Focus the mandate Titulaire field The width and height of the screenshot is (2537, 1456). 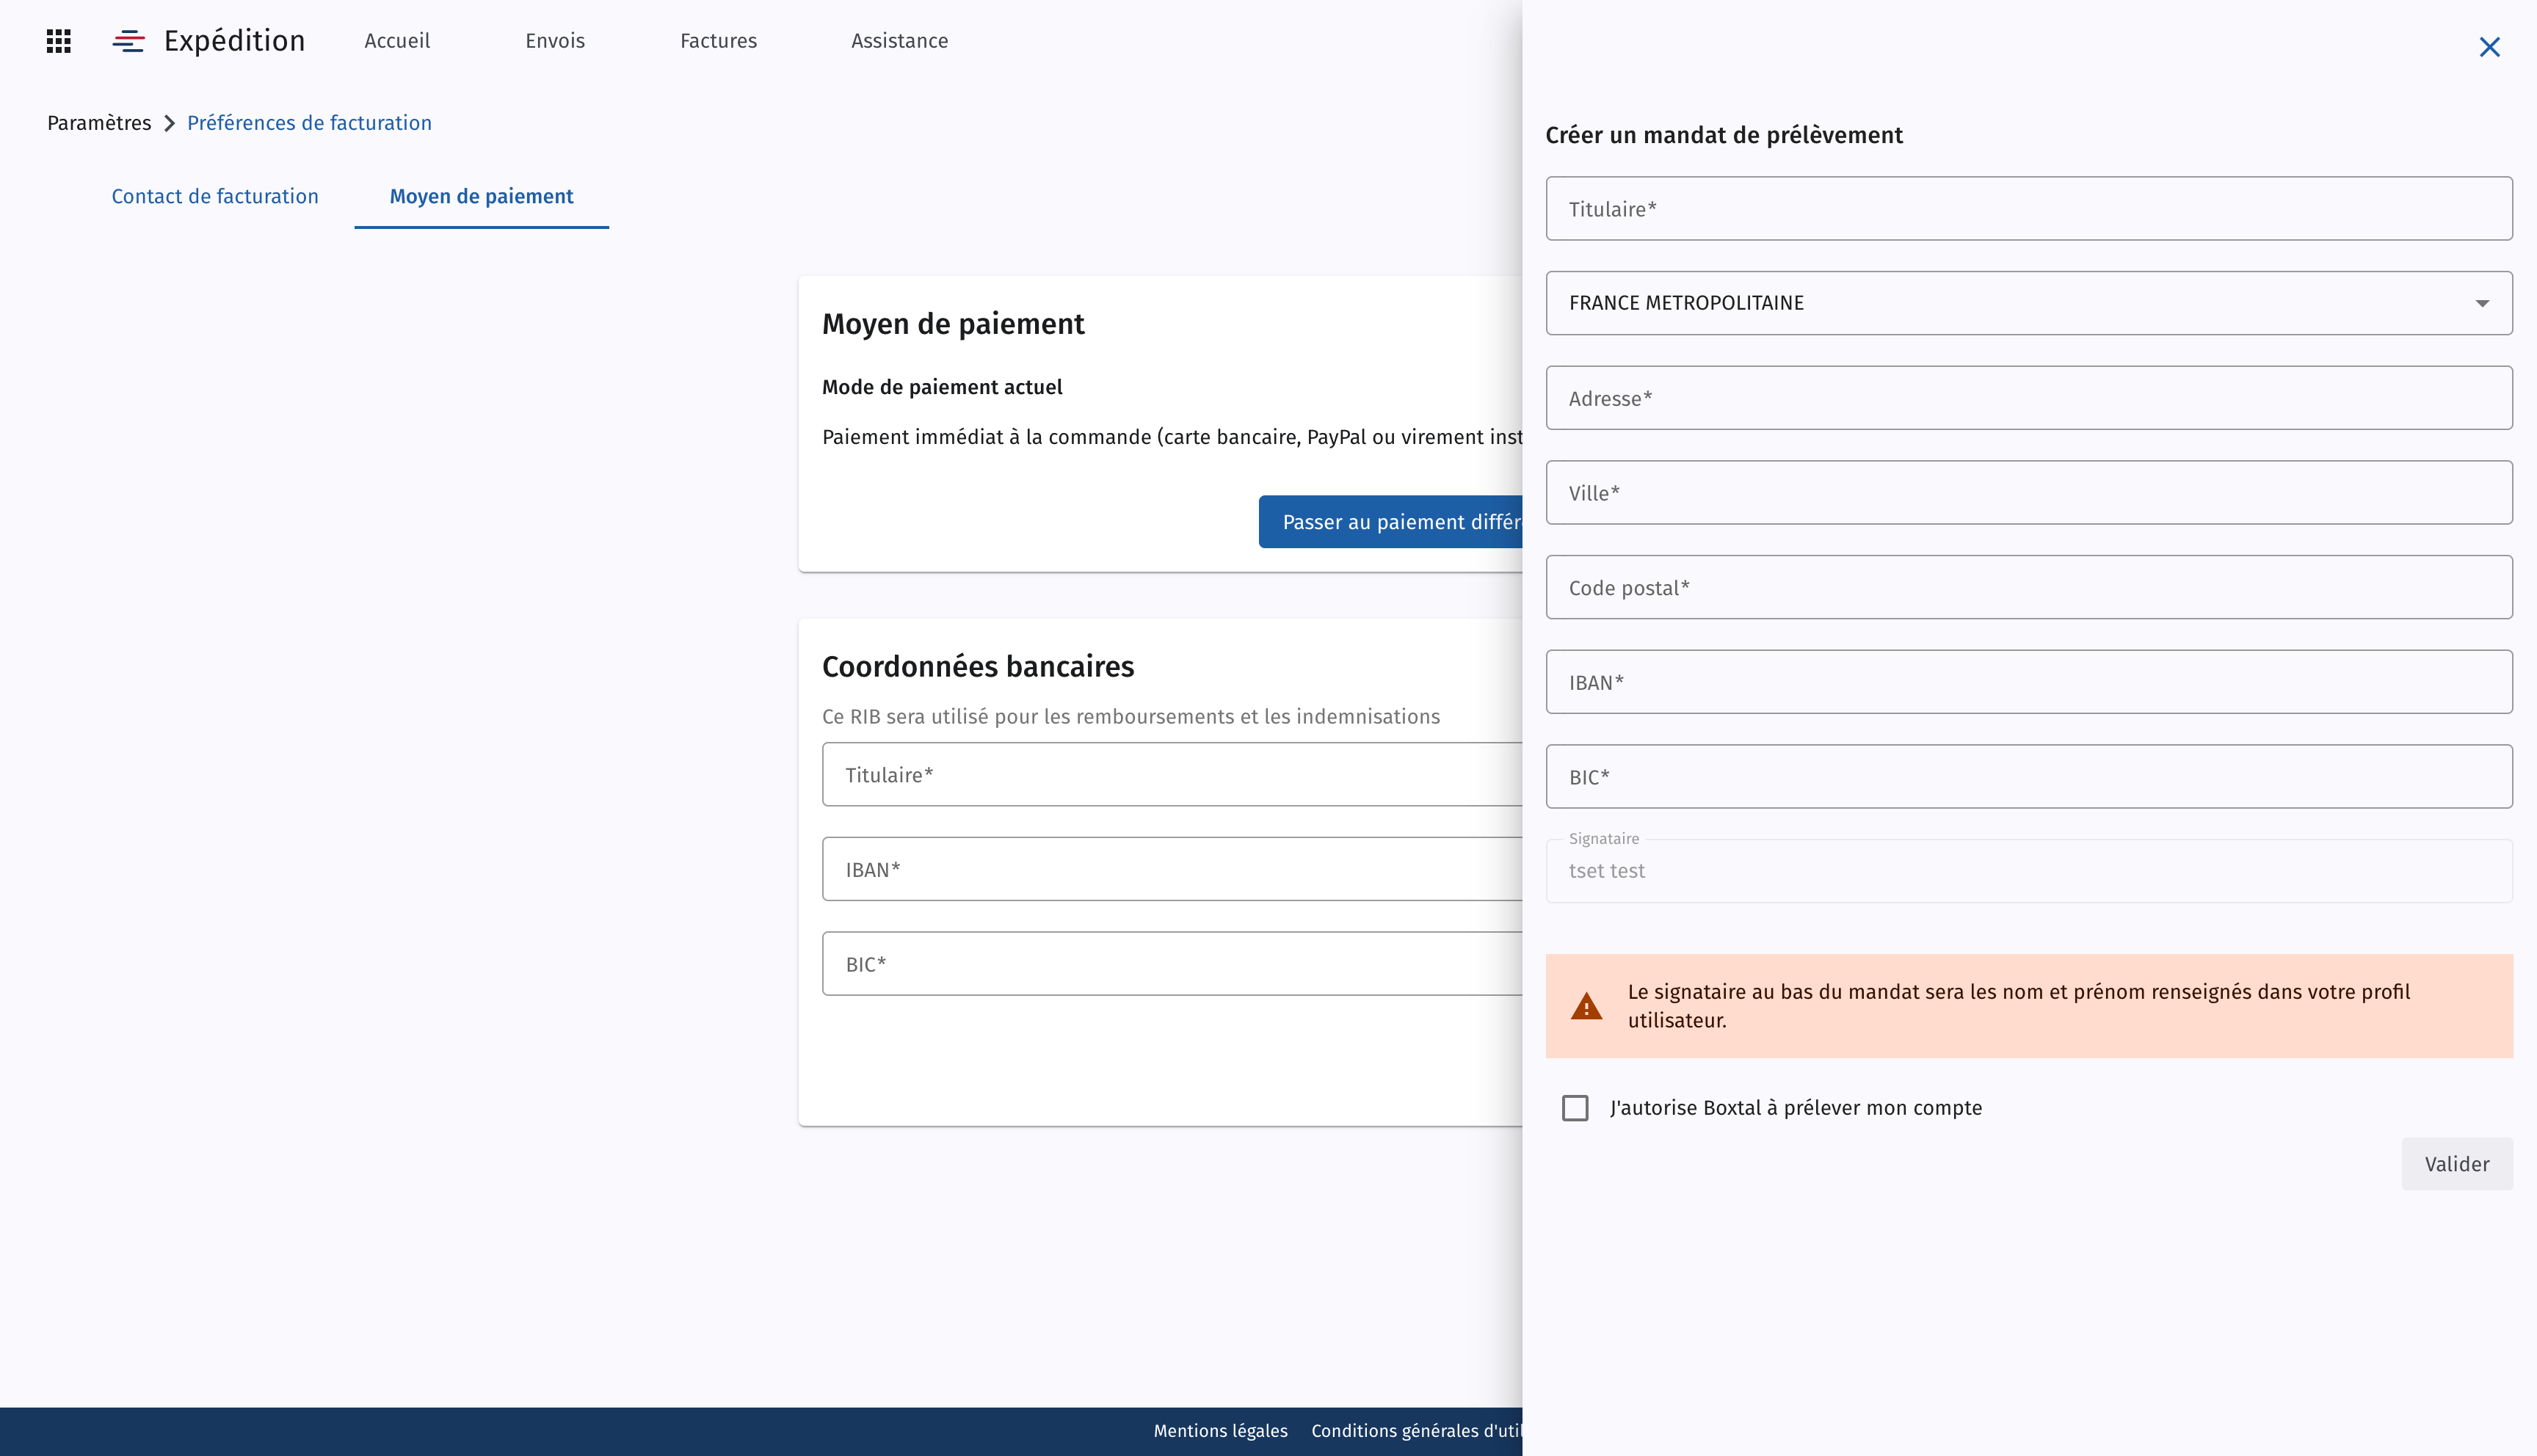pos(2028,209)
